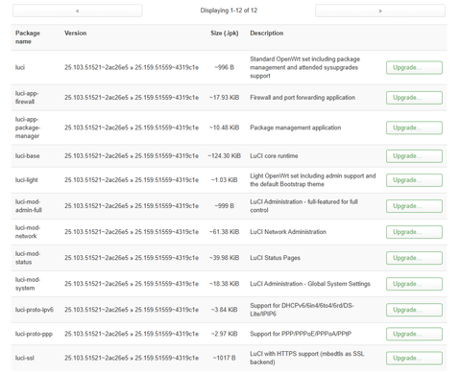Click the version string in luci-base row

tap(132, 156)
